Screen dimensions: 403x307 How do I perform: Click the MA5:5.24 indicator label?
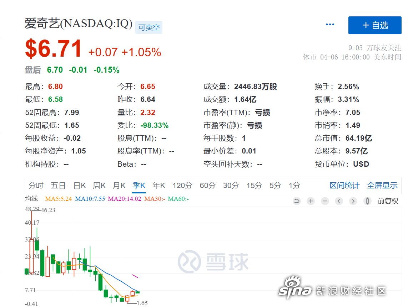58,199
